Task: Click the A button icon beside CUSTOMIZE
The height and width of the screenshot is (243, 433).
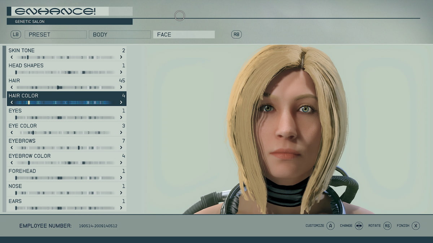Action: pos(331,226)
